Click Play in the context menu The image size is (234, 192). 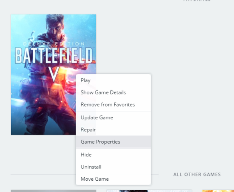coord(85,80)
